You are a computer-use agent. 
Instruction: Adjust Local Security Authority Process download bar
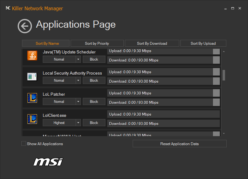pyautogui.click(x=164, y=81)
